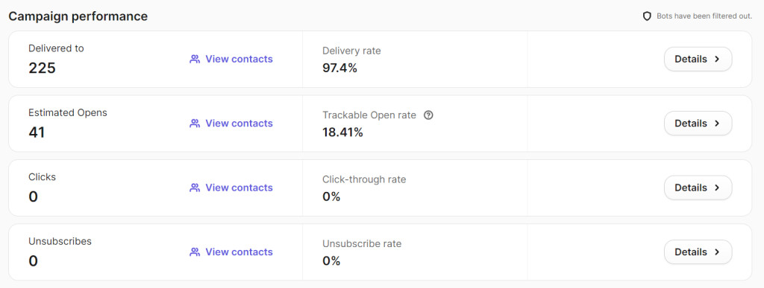Expand the chevron on Click-through rate Details
The height and width of the screenshot is (288, 764).
point(717,188)
